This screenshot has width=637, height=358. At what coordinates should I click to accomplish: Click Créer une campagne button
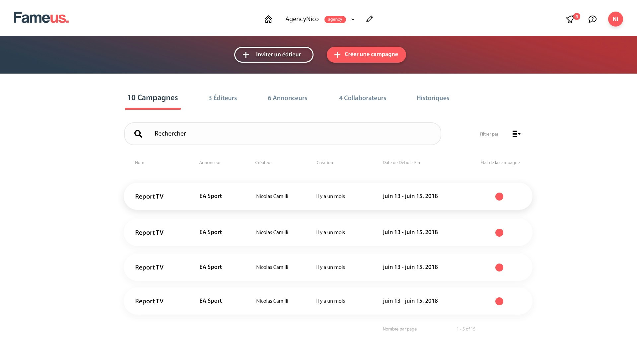pos(366,55)
